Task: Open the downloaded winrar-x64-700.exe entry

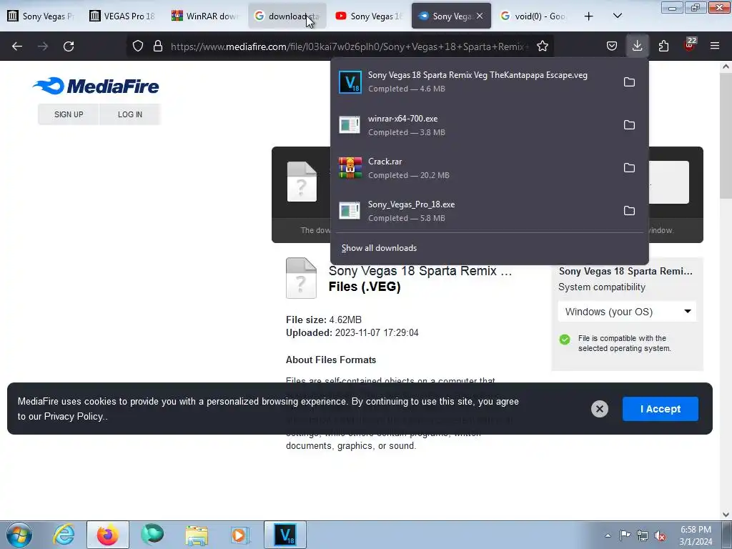Action: point(473,125)
